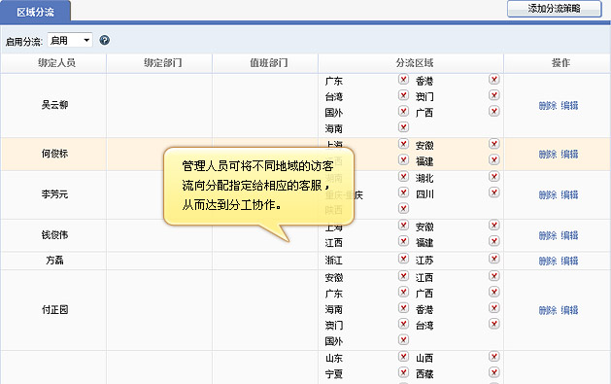Select the name 李芳元 in the table
The height and width of the screenshot is (384, 611).
click(x=55, y=193)
